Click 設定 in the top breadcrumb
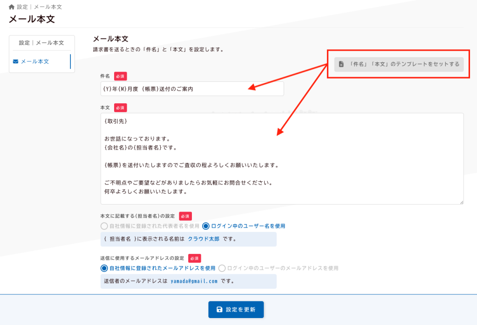Viewport: 477px width, 325px height. coord(22,7)
